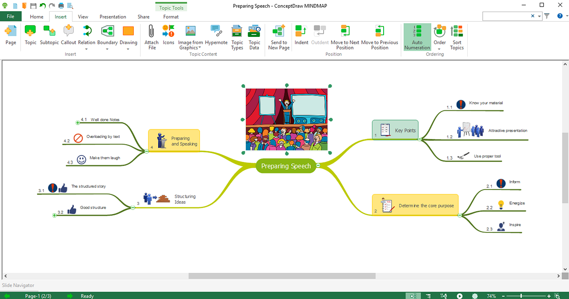The width and height of the screenshot is (569, 299).
Task: Open print preview magnifier icon
Action: pos(70,6)
